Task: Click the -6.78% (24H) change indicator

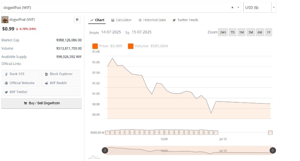Action: [26, 29]
